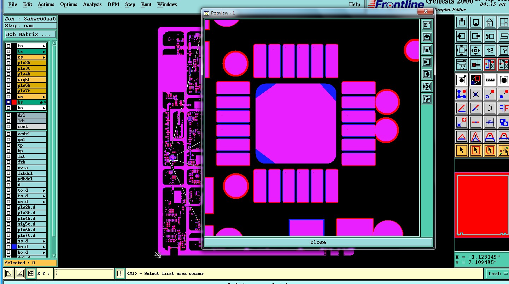Click the 1:2 scale icon

490,50
